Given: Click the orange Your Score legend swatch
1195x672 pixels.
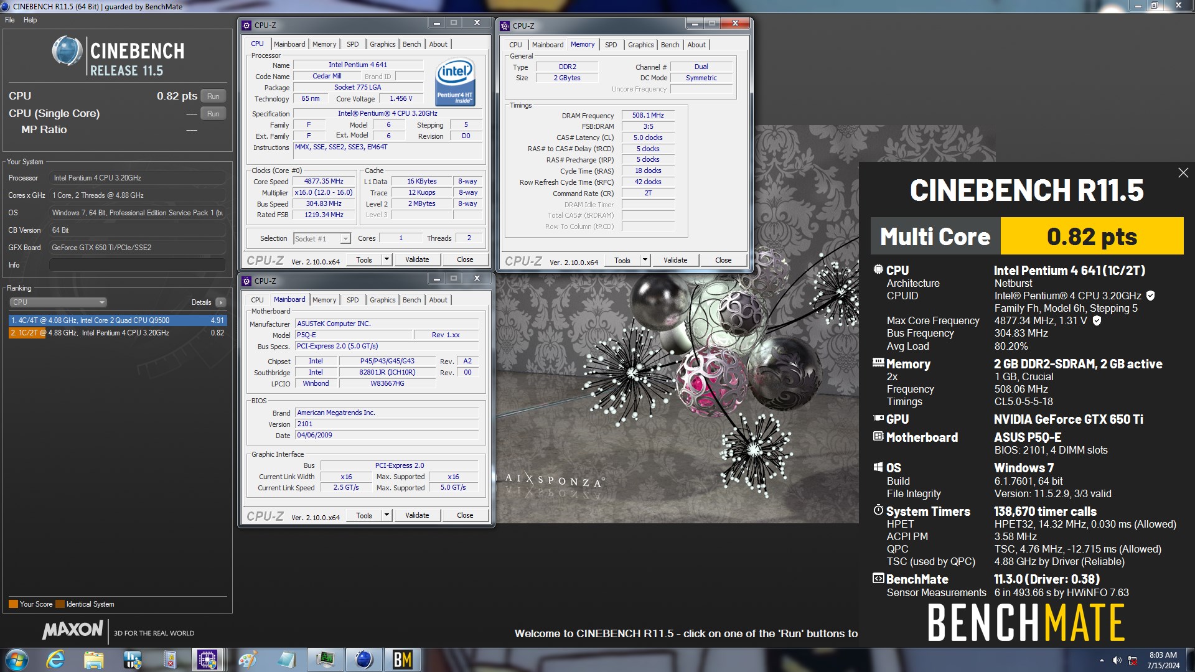Looking at the screenshot, I should click(13, 604).
